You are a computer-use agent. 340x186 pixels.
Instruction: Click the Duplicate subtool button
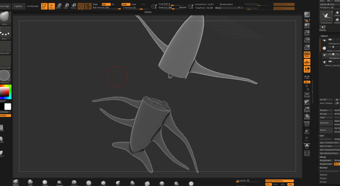pyautogui.click(x=326, y=123)
